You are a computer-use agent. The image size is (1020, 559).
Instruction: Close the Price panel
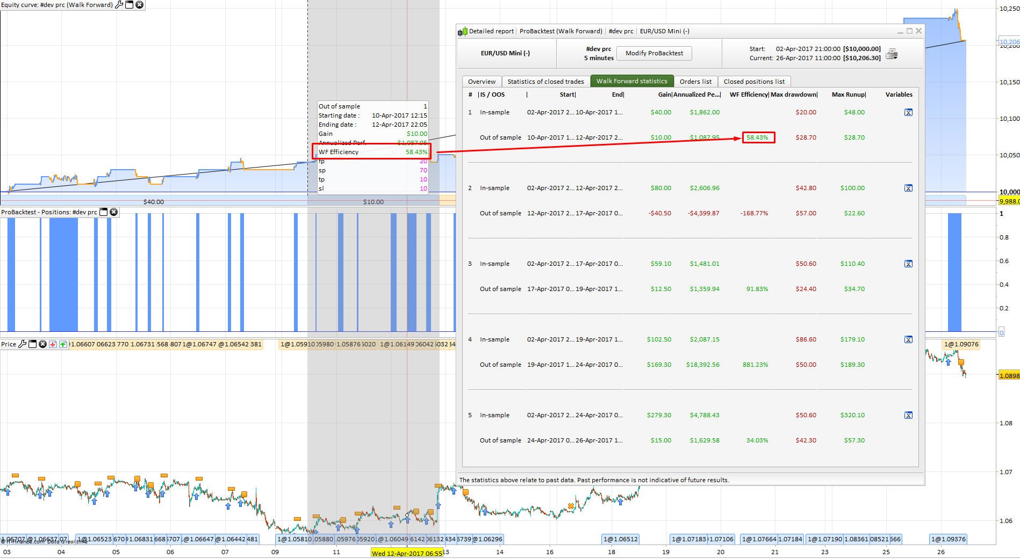pos(42,344)
